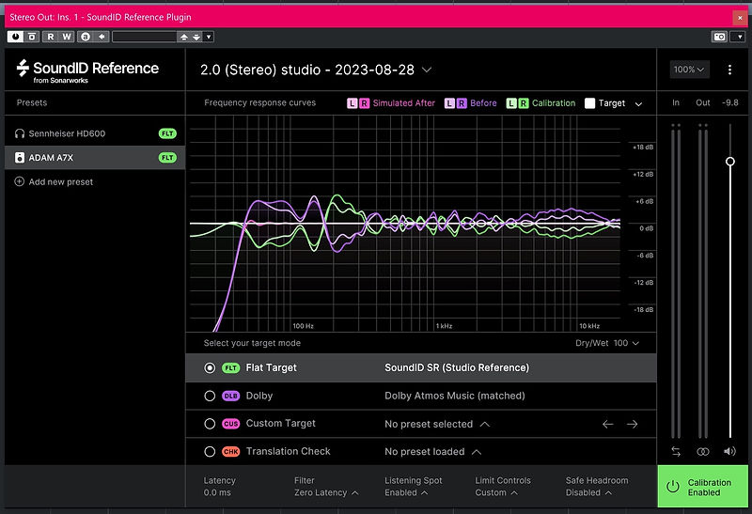
Task: Toggle Calibration left channel curve
Action: [x=511, y=103]
